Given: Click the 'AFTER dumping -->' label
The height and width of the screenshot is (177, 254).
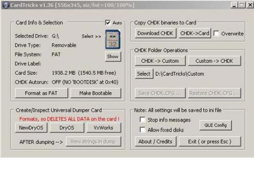Looking at the screenshot, I should (x=41, y=142).
